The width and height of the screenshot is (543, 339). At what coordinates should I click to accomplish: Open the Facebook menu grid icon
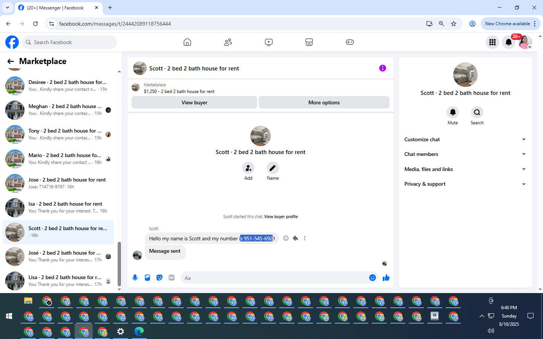[492, 42]
